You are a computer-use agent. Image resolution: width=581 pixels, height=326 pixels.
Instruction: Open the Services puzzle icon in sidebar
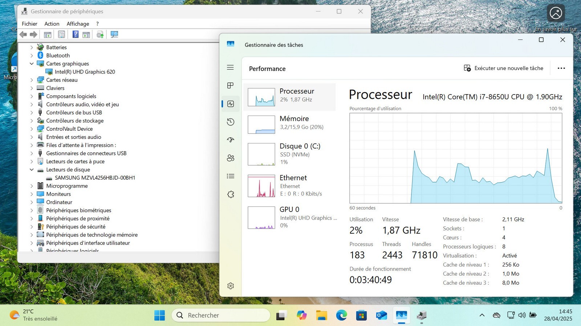(x=230, y=194)
